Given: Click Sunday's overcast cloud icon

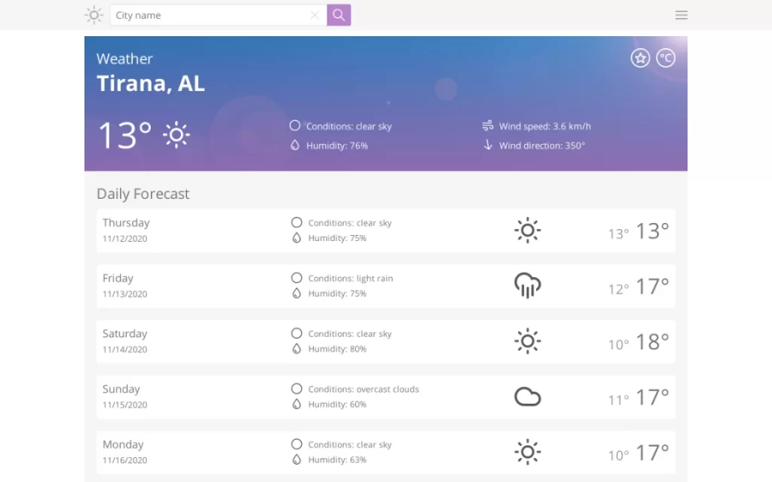Looking at the screenshot, I should (527, 397).
